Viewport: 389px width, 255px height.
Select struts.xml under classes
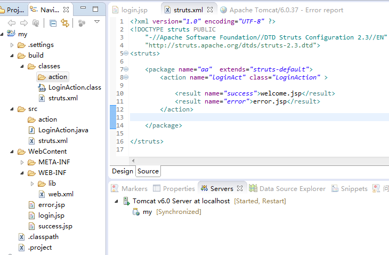point(58,98)
